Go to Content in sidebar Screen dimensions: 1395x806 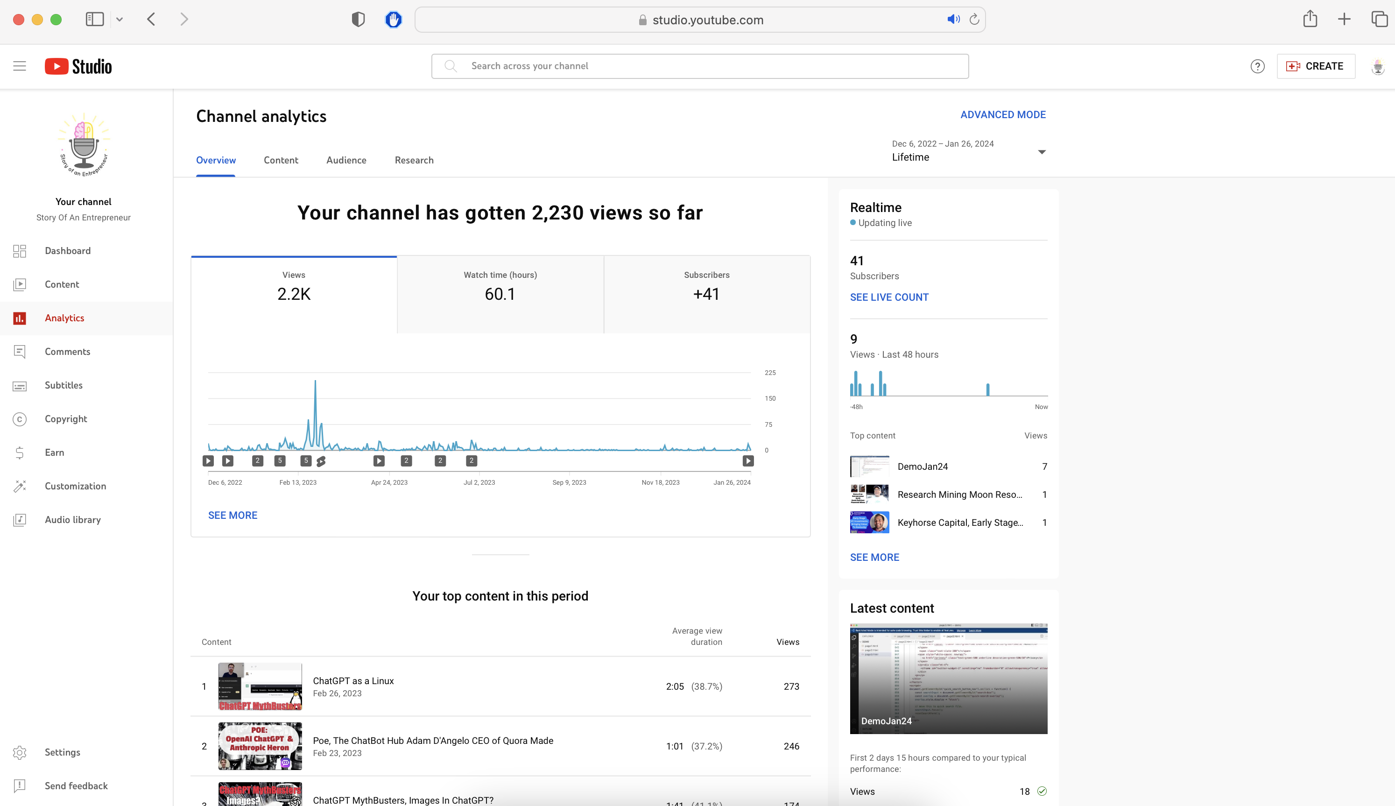(x=86, y=284)
